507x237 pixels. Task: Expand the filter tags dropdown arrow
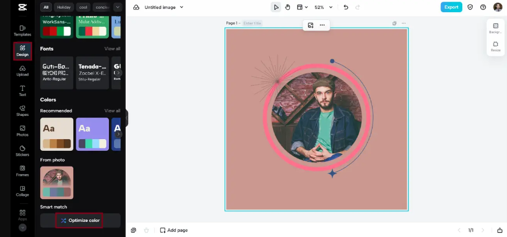118,7
